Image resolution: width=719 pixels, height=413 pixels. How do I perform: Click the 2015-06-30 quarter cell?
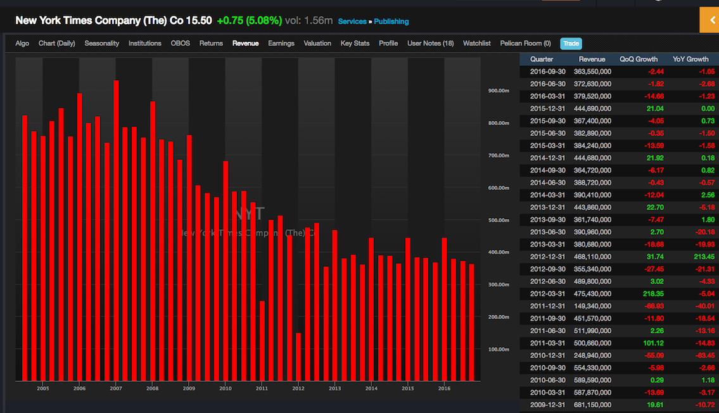pos(547,134)
